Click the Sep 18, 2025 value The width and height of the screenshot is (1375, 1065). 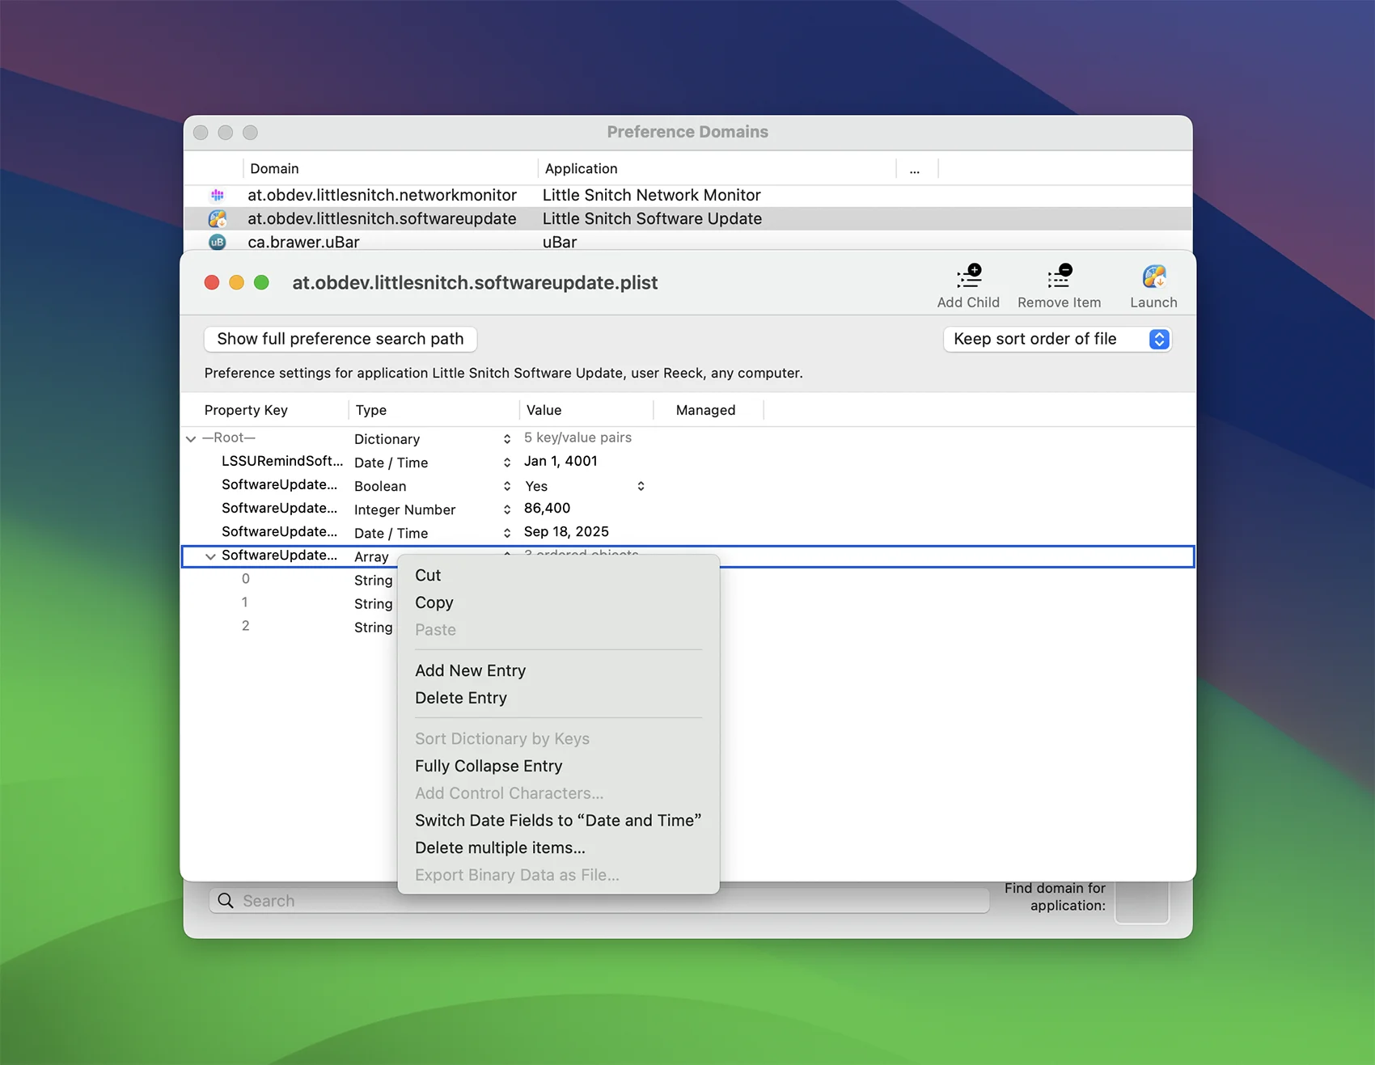(566, 531)
